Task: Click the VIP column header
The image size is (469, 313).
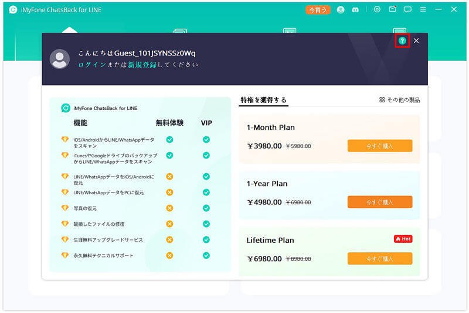Action: pyautogui.click(x=206, y=123)
